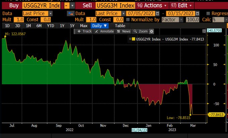The image size is (228, 138).
Task: Select the 6M range tab
Action: pyautogui.click(x=39, y=26)
